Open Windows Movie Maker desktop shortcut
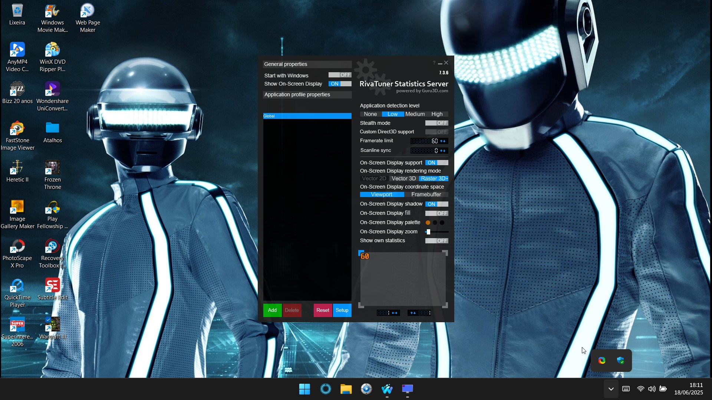The image size is (712, 400). pos(52,19)
